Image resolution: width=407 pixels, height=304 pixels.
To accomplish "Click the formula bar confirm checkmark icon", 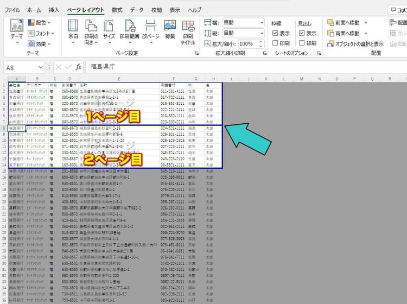I will [x=68, y=67].
